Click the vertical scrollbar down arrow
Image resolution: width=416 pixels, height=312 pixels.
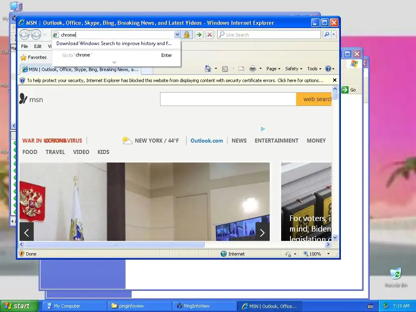tap(335, 238)
